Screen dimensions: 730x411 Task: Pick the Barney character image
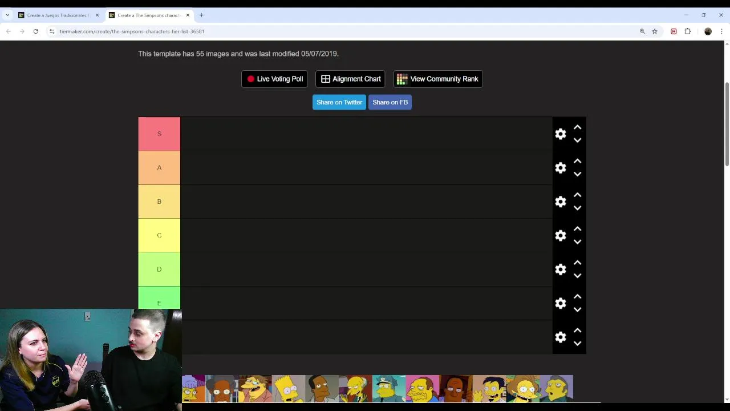(x=255, y=389)
